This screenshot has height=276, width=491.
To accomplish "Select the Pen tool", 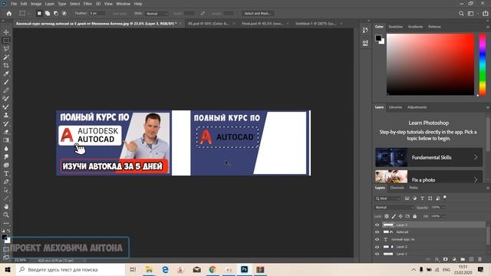I will (6, 182).
